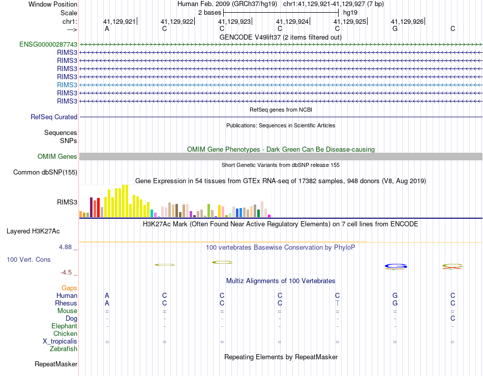
Task: Click the orange Gaps label
Action: pos(69,288)
